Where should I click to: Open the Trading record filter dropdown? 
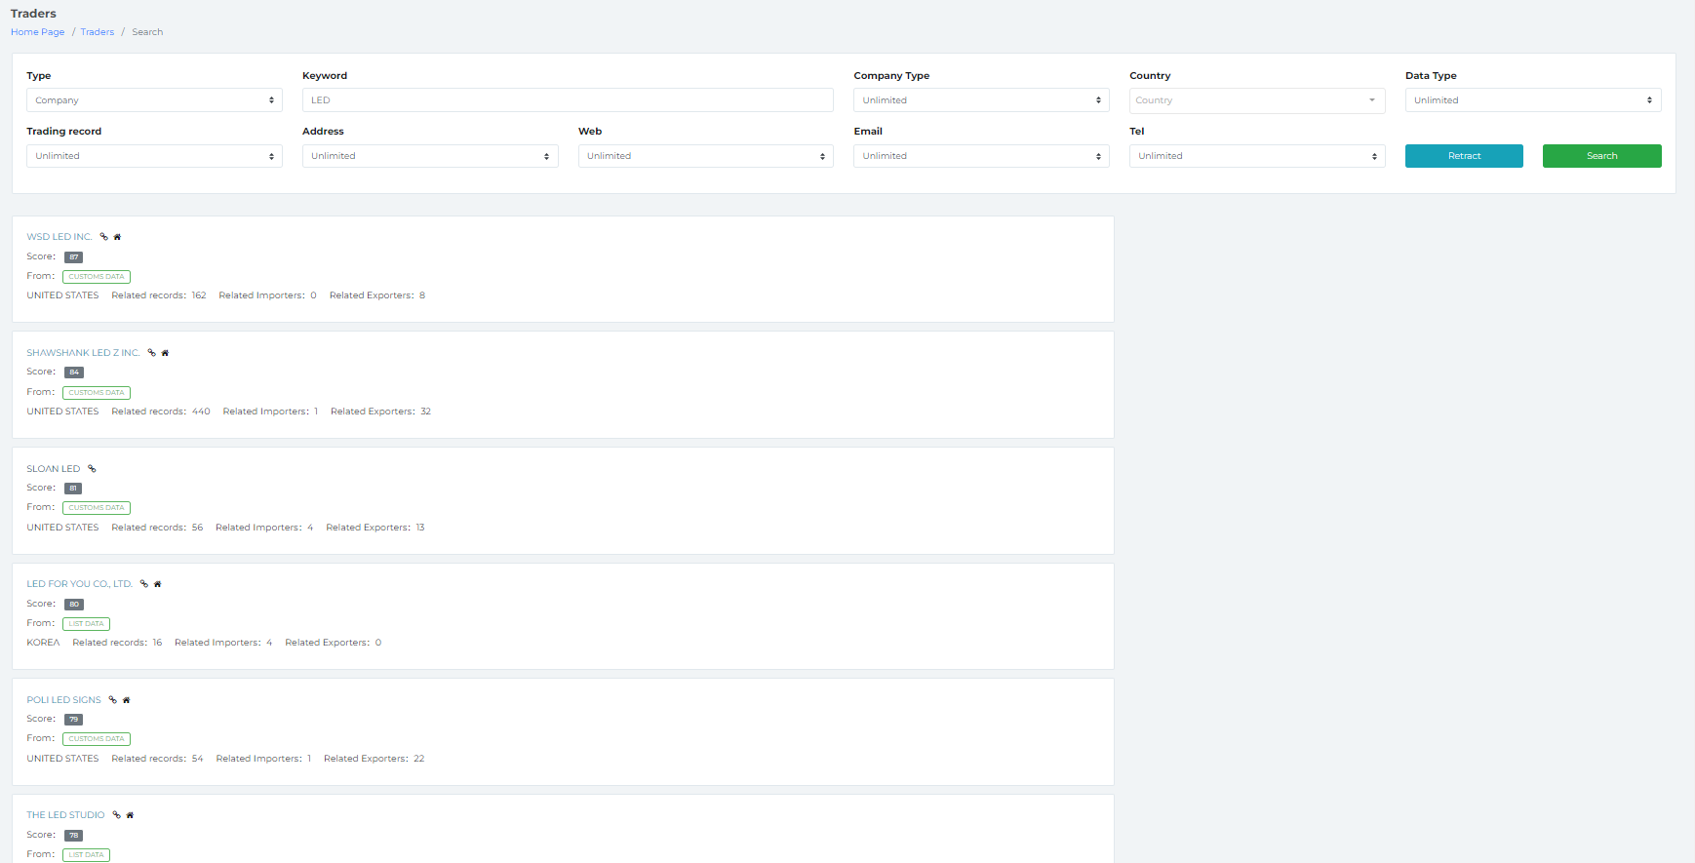pos(154,156)
